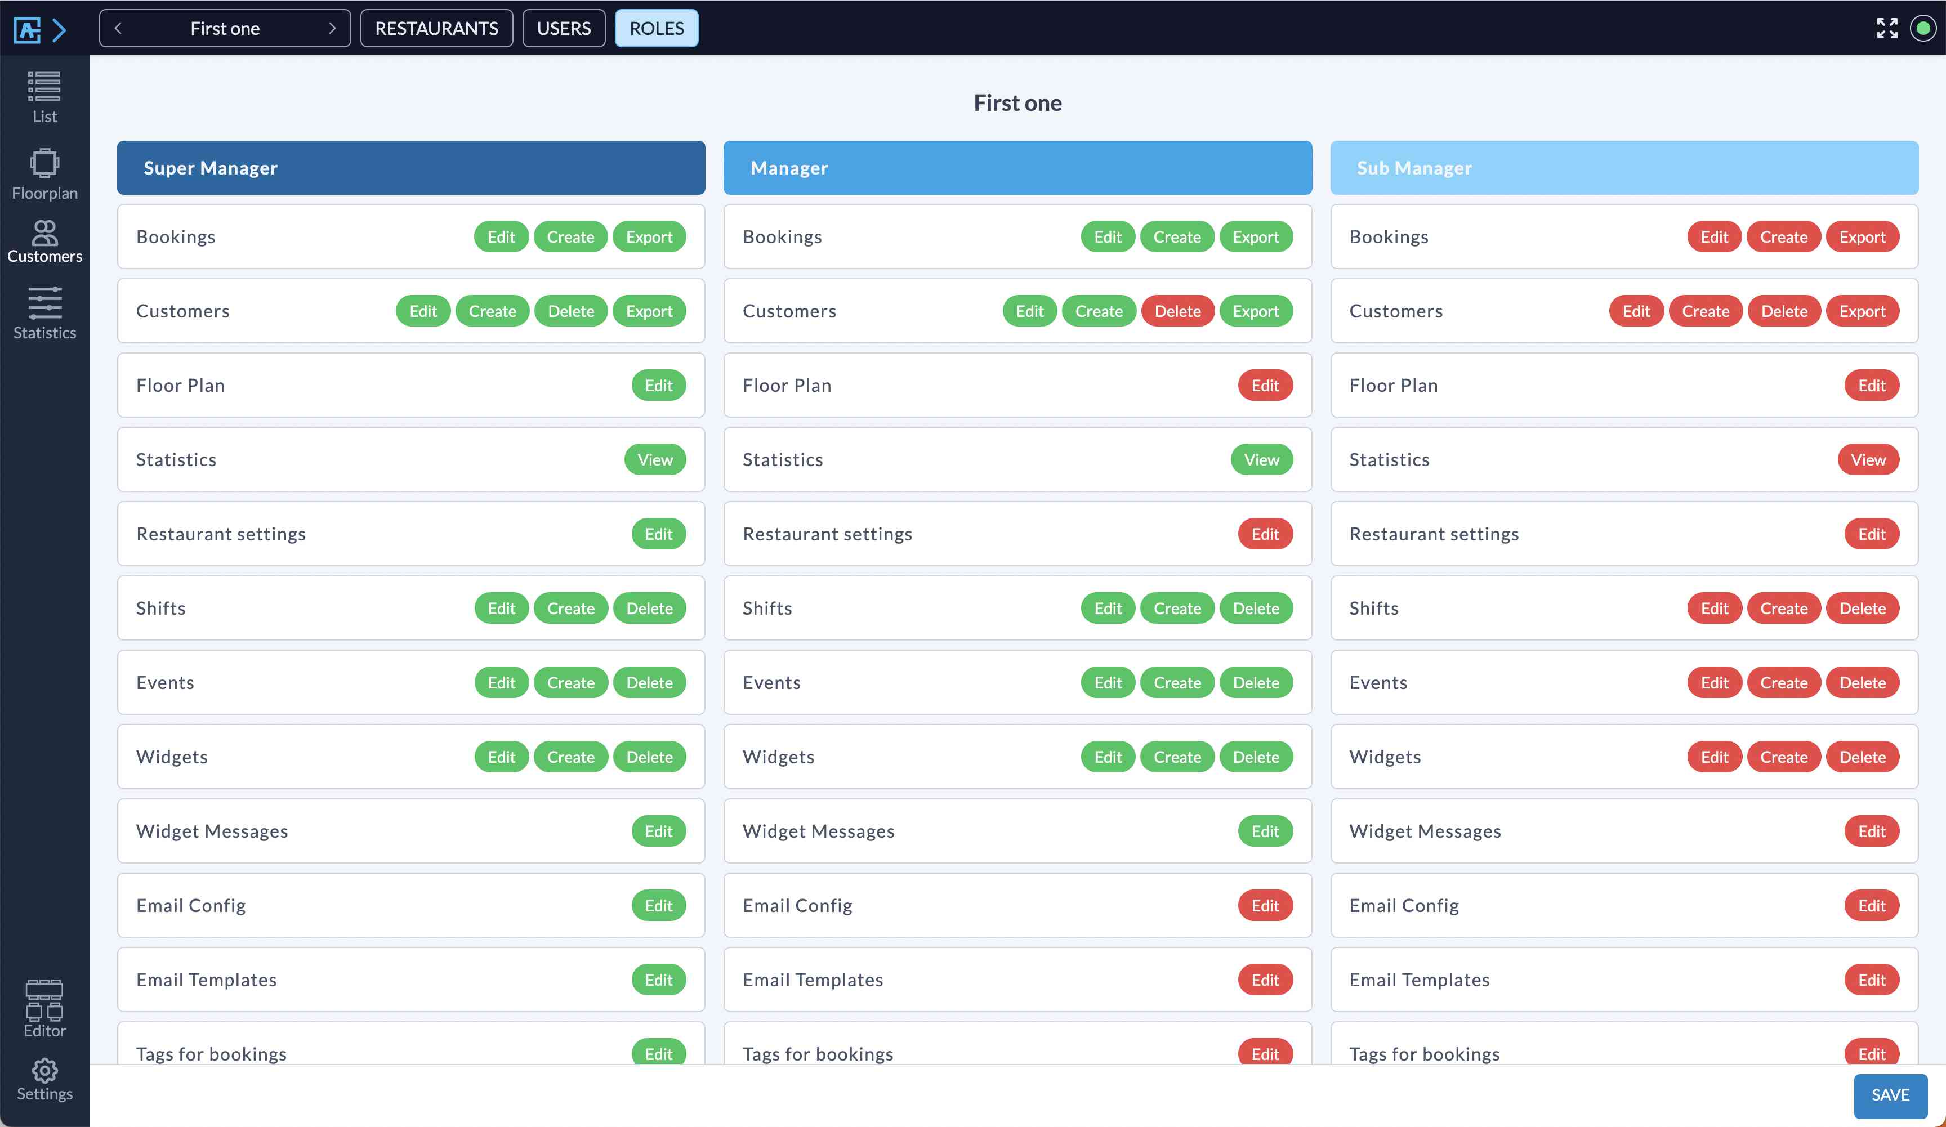Toggle Manager Statistics View permission
This screenshot has height=1127, width=1946.
pos(1261,459)
